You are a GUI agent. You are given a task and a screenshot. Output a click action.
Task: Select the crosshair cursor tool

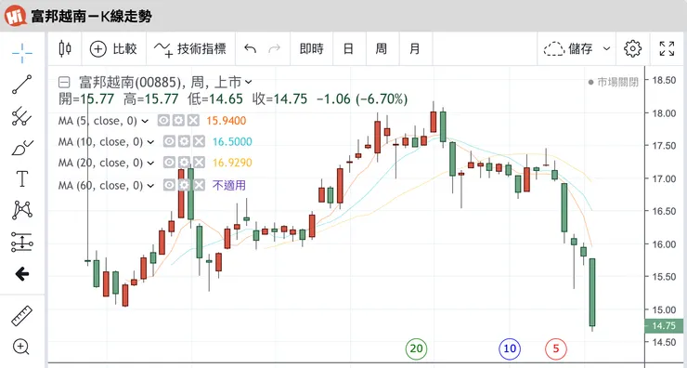tap(22, 53)
